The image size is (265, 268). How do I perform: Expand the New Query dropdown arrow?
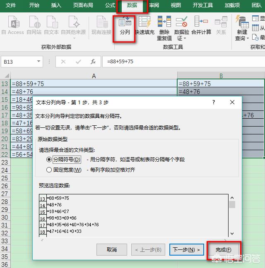(x=248, y=38)
